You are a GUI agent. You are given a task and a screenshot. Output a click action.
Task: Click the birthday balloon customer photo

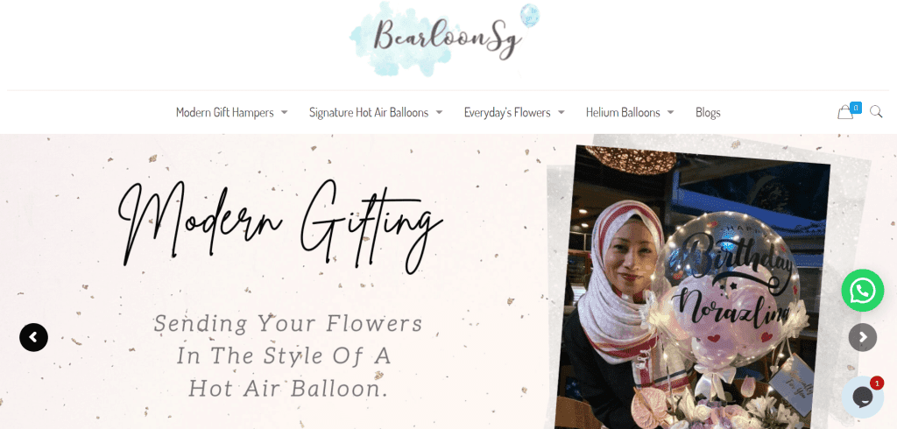point(694,287)
